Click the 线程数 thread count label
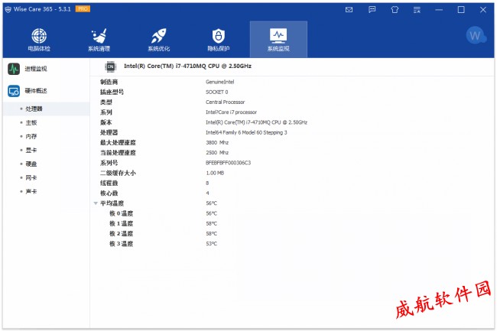This screenshot has width=497, height=331. click(109, 183)
